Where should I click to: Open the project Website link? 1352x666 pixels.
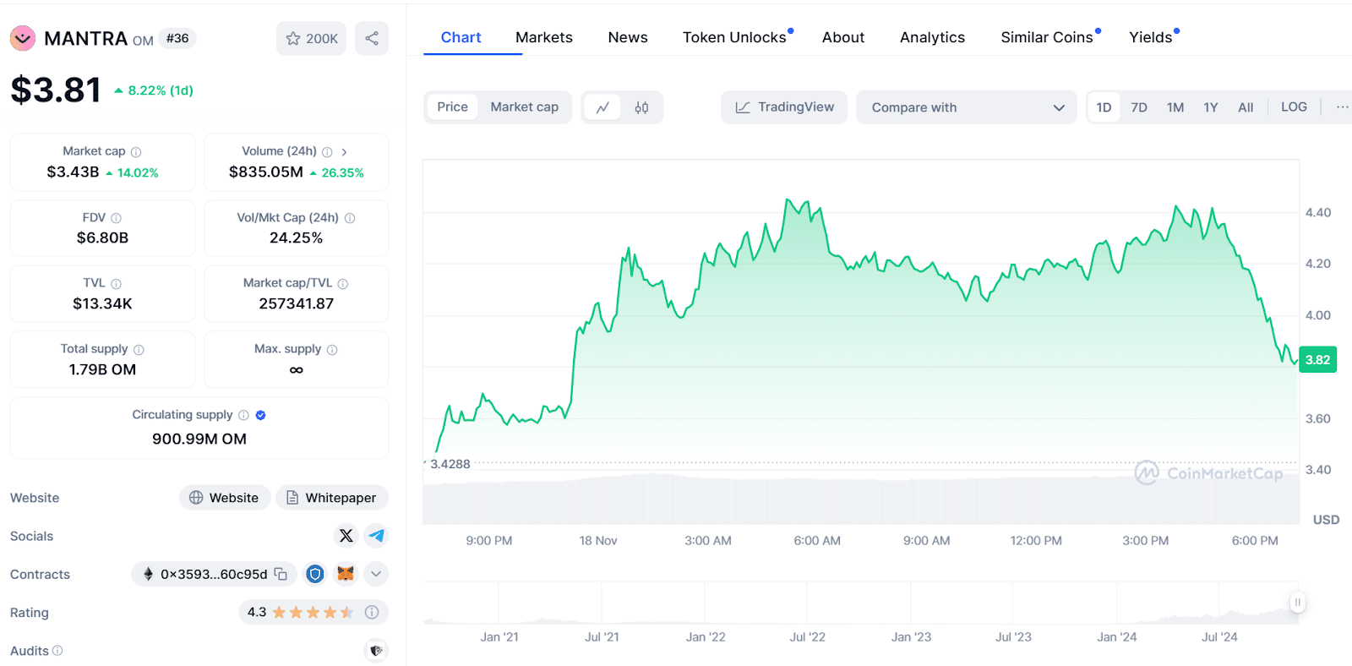point(225,498)
